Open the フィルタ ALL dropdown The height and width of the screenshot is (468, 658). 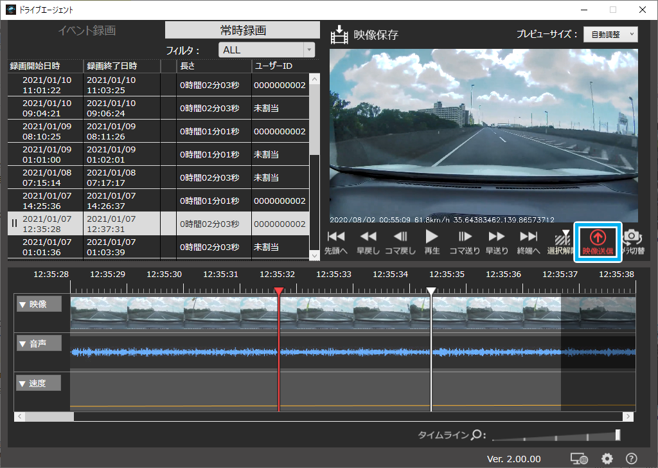click(267, 50)
